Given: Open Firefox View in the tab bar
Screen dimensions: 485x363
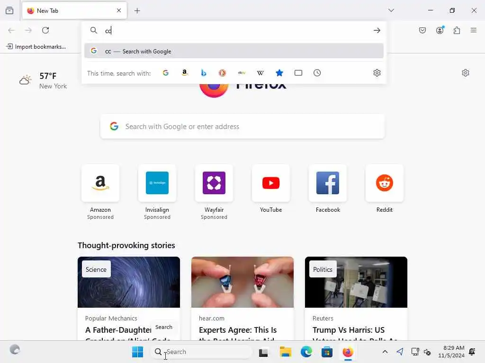Looking at the screenshot, I should (x=9, y=10).
